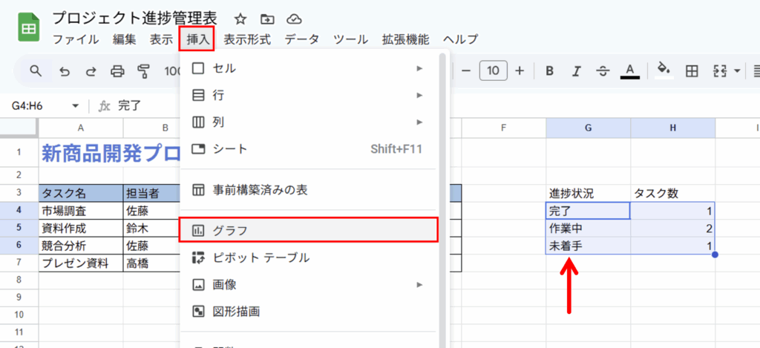The image size is (760, 348).
Task: Click the borders grid icon
Action: [x=692, y=71]
